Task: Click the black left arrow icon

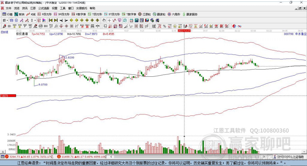Action: [x=61, y=20]
